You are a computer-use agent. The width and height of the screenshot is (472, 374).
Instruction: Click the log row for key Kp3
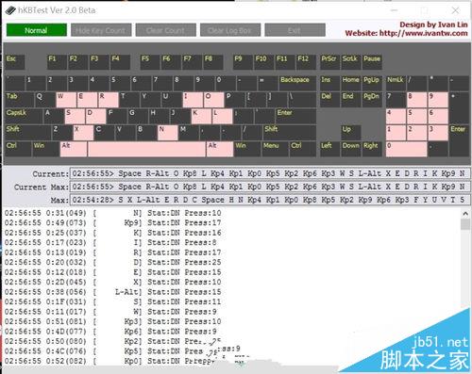pyautogui.click(x=112, y=321)
